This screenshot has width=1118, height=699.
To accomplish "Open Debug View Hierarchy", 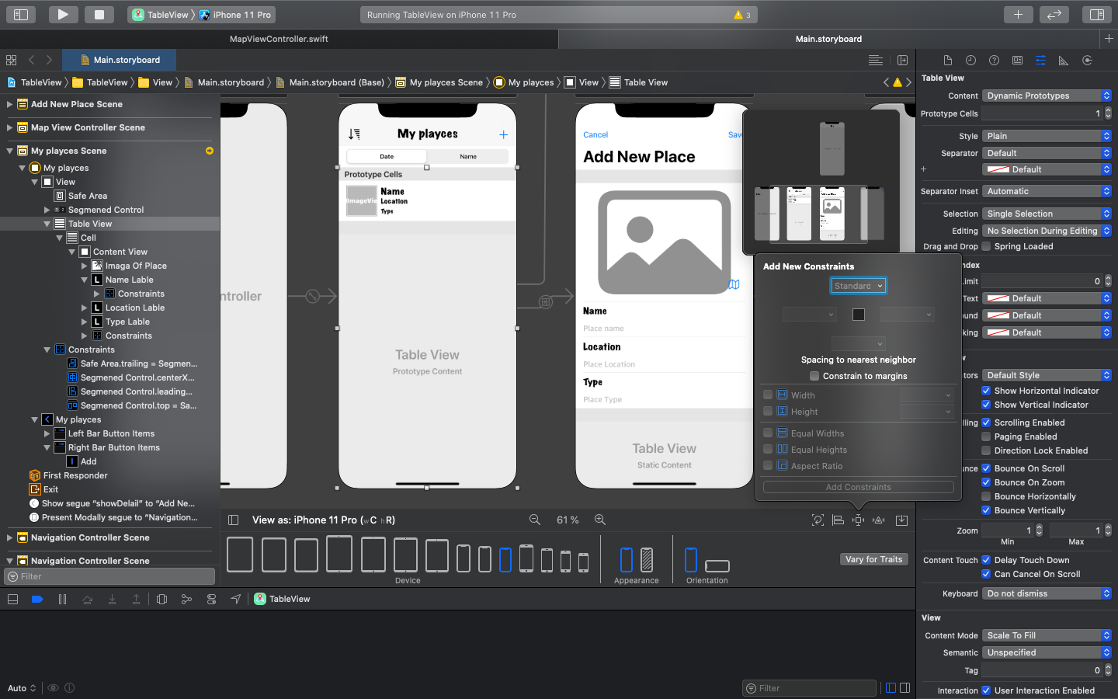I will [161, 599].
